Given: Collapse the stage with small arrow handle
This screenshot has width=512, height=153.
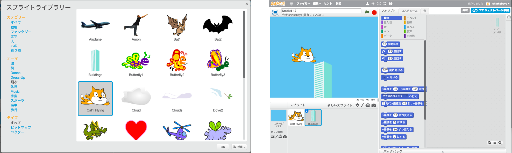Looking at the screenshot, I should coord(378,100).
